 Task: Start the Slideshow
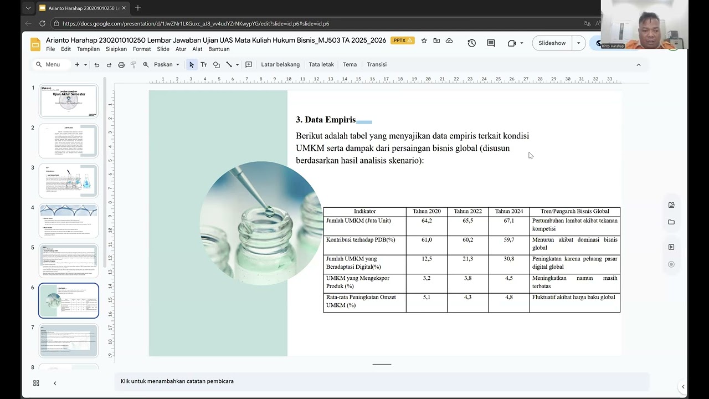pyautogui.click(x=552, y=43)
